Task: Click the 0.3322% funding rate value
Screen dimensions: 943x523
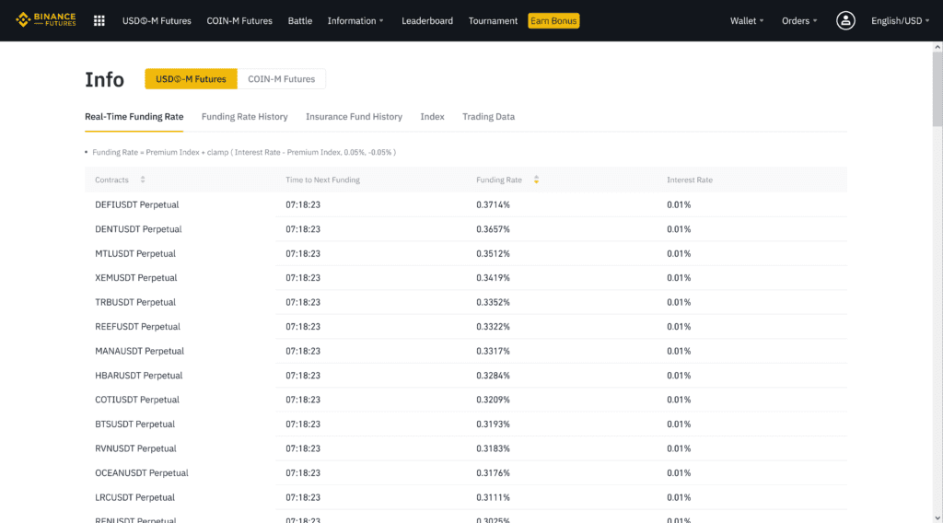Action: click(x=493, y=327)
